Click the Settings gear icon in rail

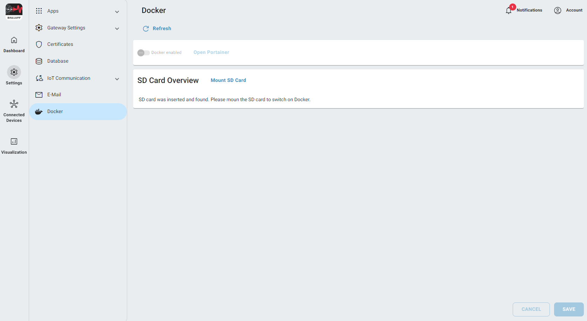(14, 72)
